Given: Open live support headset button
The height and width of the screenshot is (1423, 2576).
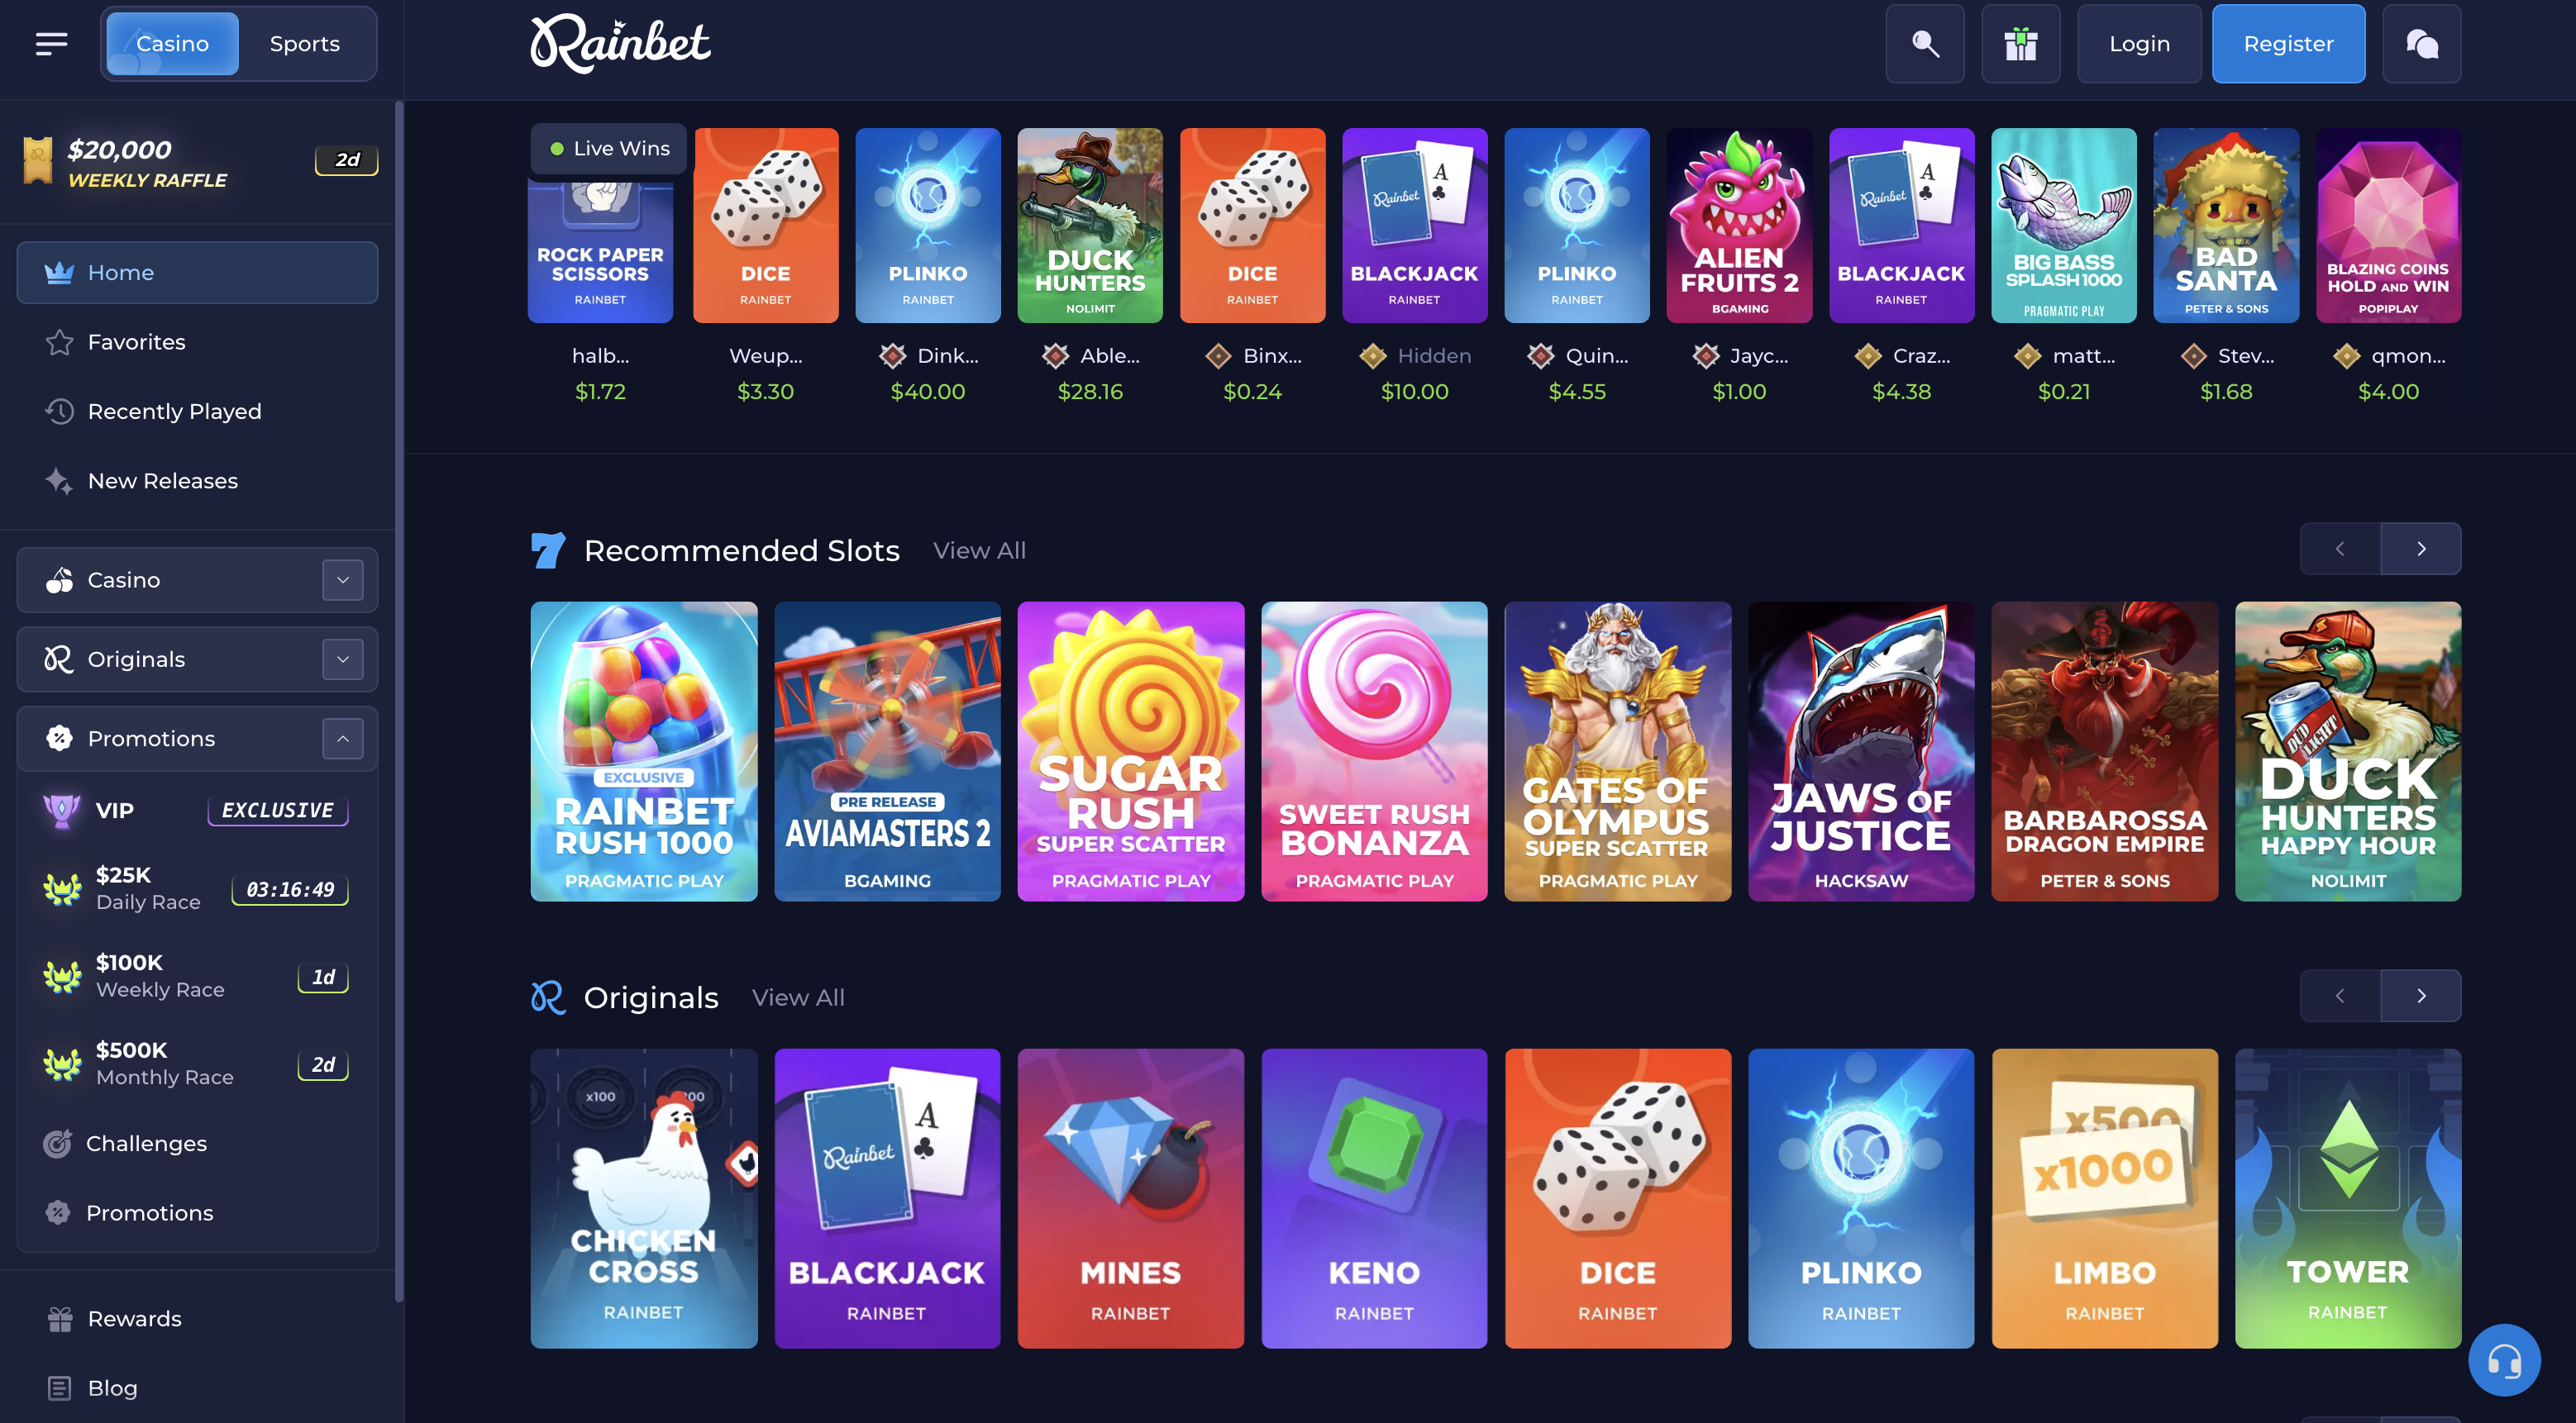Looking at the screenshot, I should [x=2504, y=1360].
